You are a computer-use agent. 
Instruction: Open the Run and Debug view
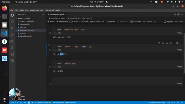(12, 35)
